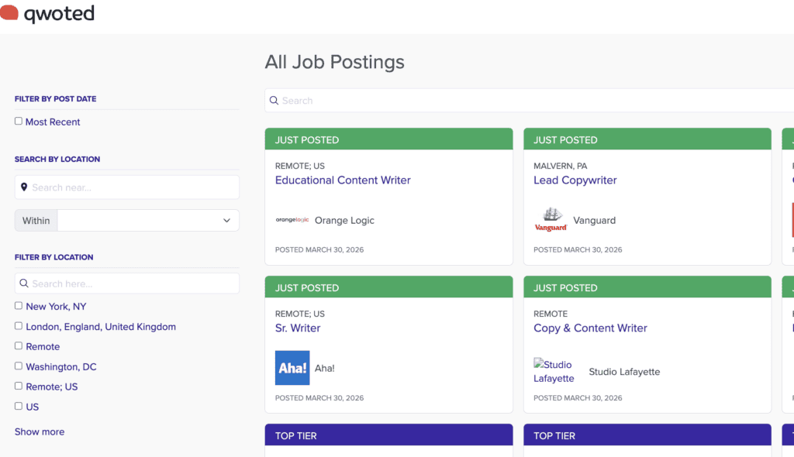This screenshot has height=457, width=794.
Task: Click the Studio Lafayette logo image
Action: 554,372
